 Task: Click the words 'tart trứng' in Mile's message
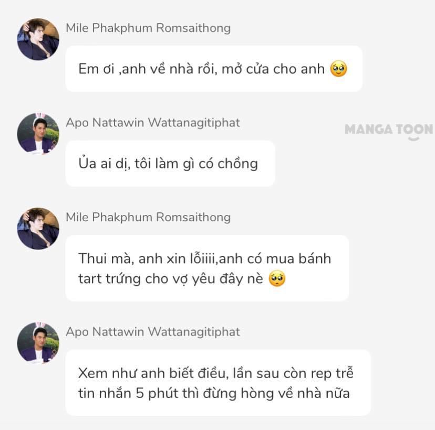coord(109,279)
